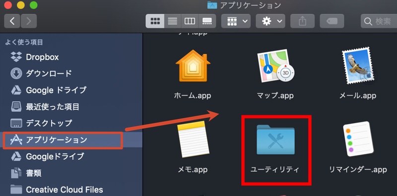
Task: Click the マップ.app file name
Action: [275, 96]
